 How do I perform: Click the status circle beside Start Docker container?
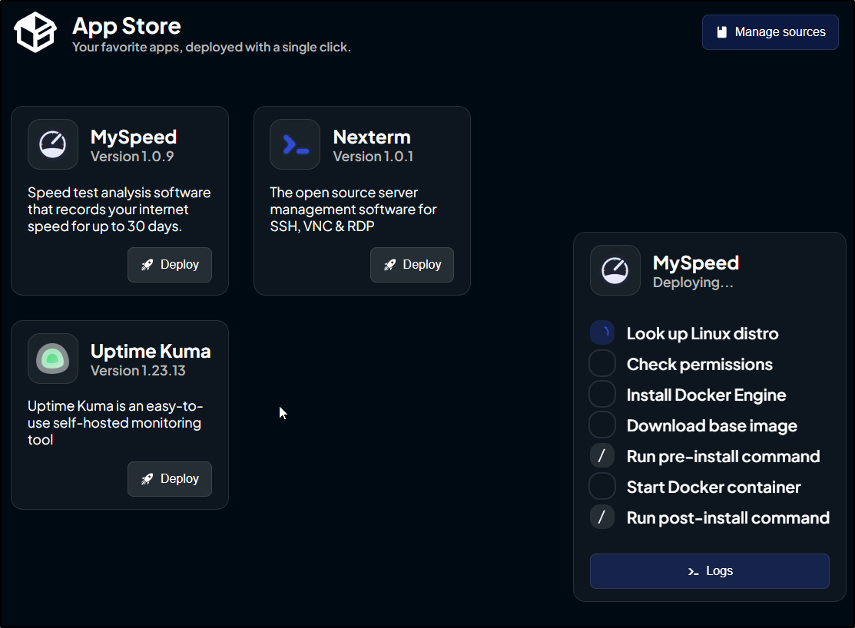tap(602, 486)
